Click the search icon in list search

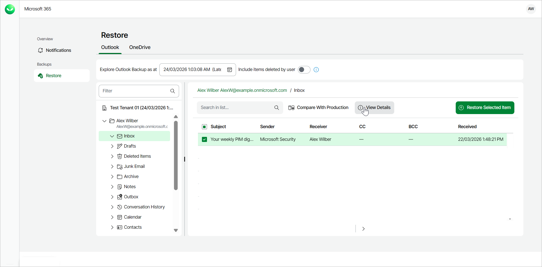[277, 108]
